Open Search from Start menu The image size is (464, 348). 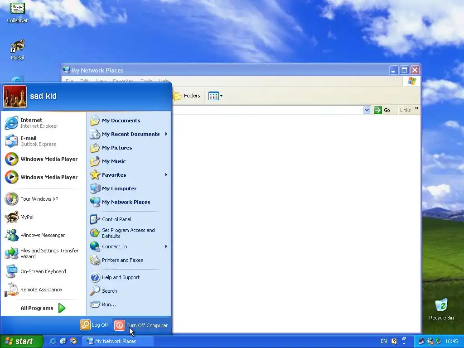129,291
